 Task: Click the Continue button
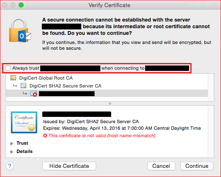coord(197,166)
